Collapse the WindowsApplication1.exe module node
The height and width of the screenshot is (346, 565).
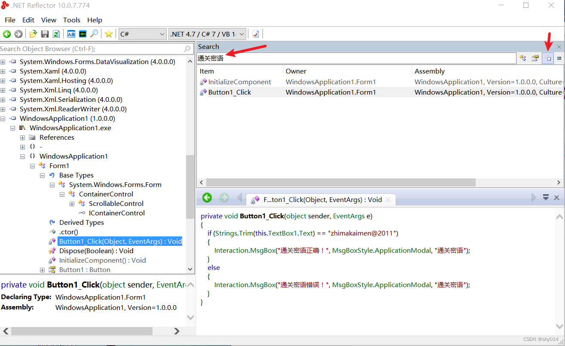13,128
